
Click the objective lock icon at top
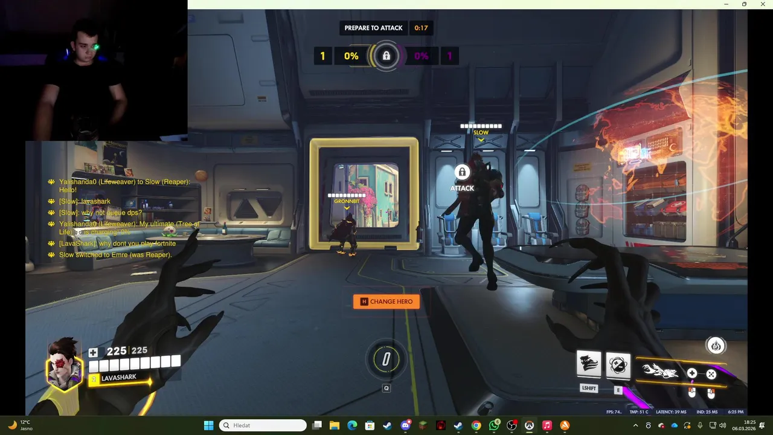[x=386, y=56]
